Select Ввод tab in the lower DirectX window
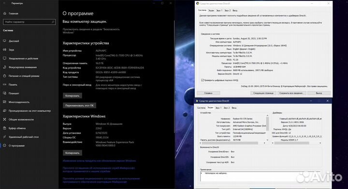 [x=234, y=108]
